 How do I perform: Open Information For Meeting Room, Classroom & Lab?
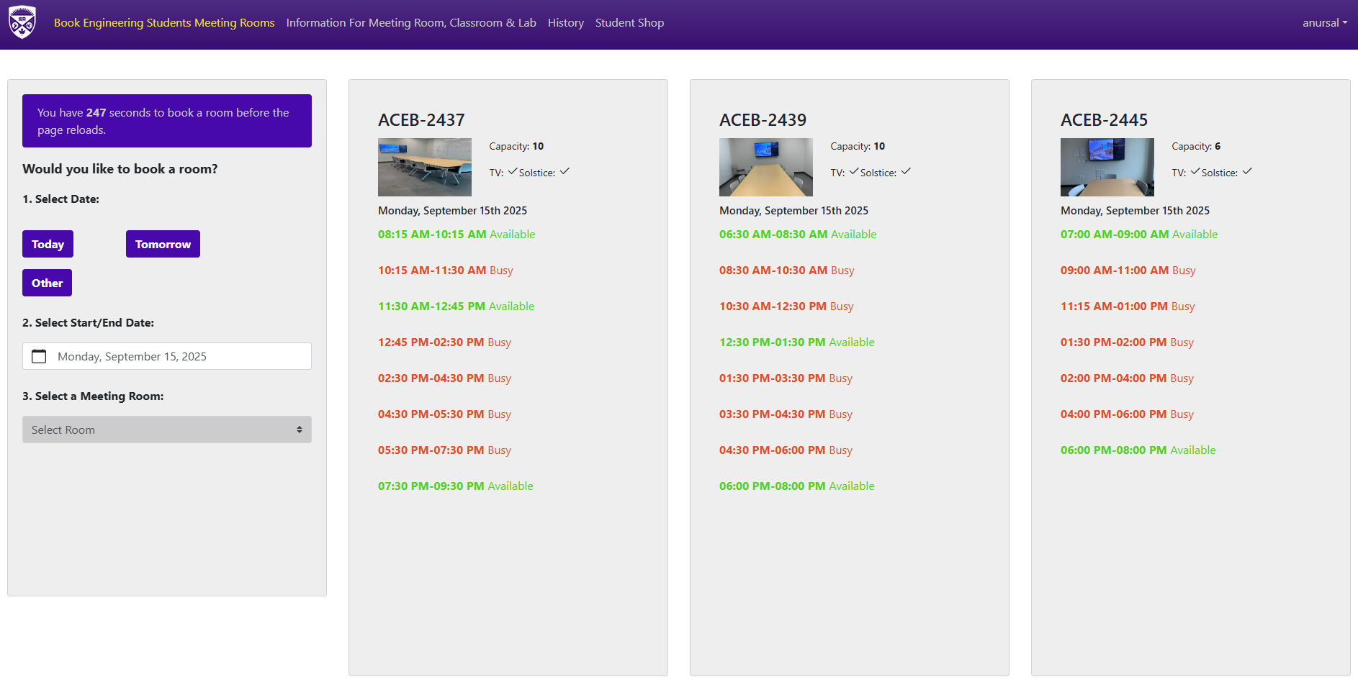[x=410, y=23]
